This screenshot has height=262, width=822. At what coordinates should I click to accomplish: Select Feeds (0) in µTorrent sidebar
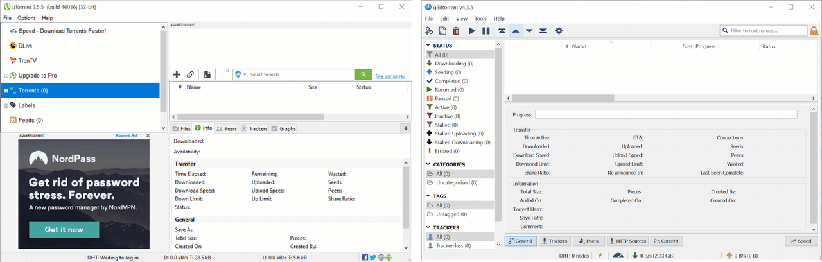click(x=31, y=120)
